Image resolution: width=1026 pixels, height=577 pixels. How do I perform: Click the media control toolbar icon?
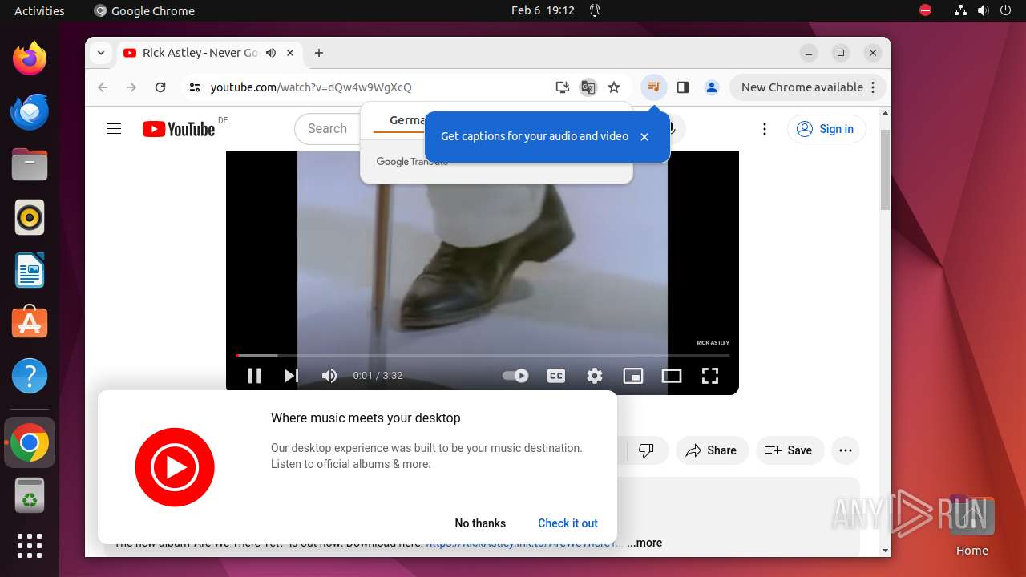[x=654, y=87]
